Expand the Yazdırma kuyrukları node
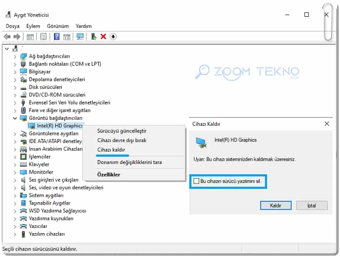 (15, 219)
